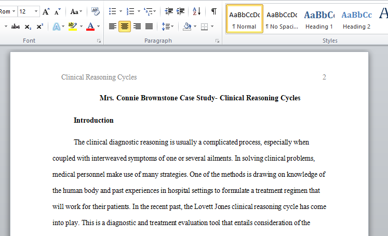Click the Grow Font icon
Viewport: 388px width, 236px height.
(x=46, y=11)
